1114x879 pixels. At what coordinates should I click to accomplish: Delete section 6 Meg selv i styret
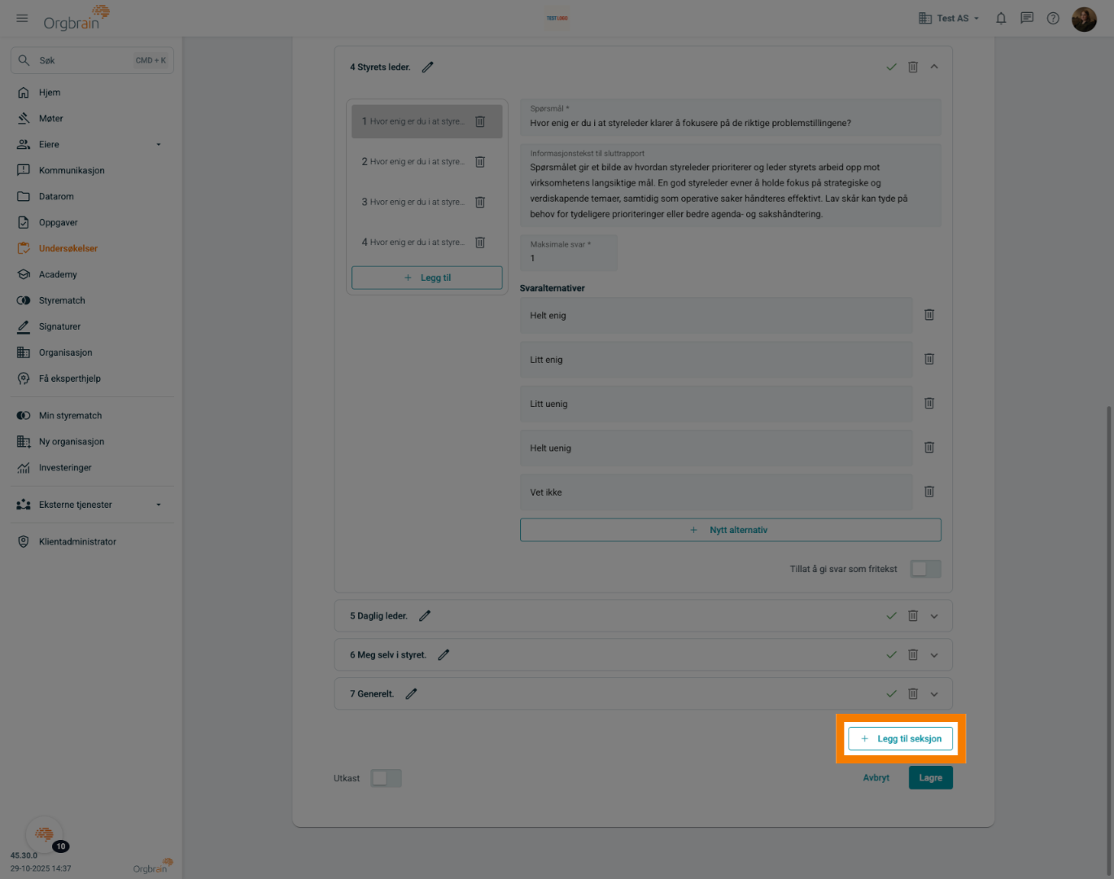tap(913, 655)
